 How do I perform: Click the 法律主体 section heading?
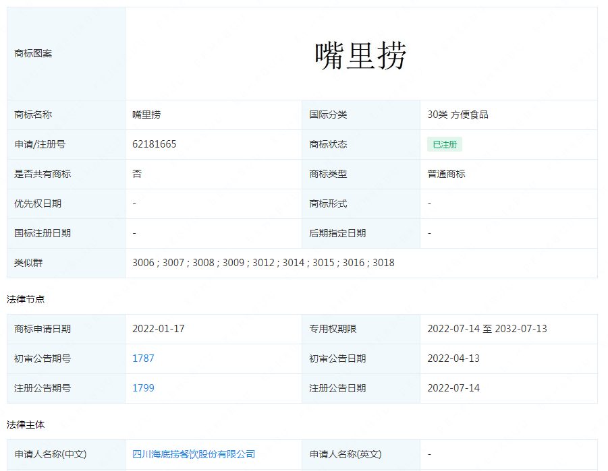(26, 425)
